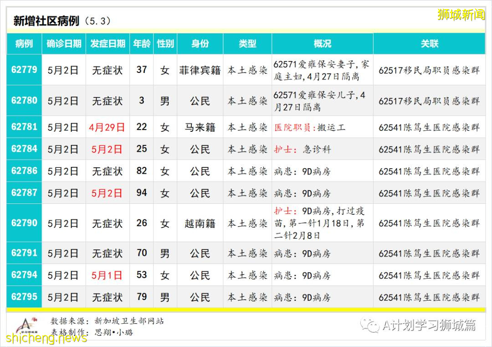Click the 性别 column header
492x347 pixels.
click(165, 43)
